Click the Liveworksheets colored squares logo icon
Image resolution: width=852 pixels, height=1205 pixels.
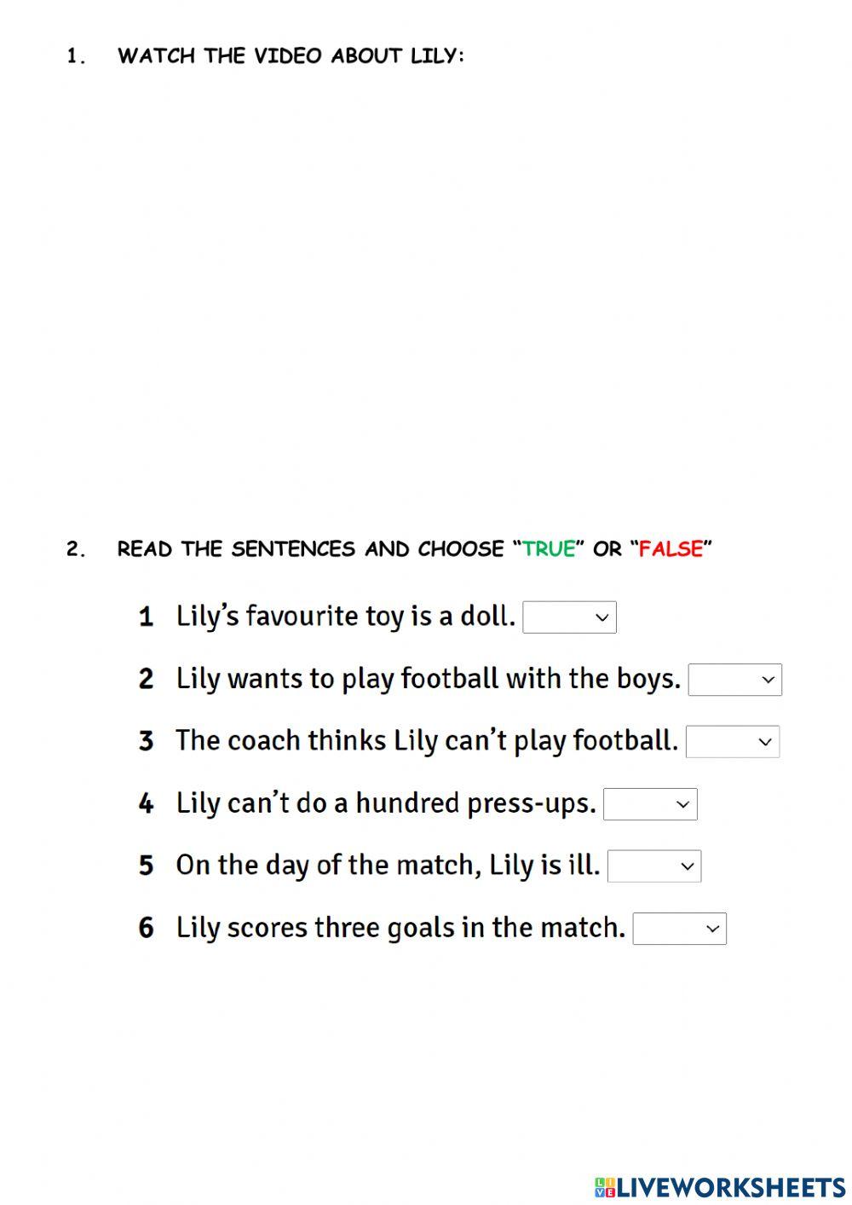[x=605, y=1187]
